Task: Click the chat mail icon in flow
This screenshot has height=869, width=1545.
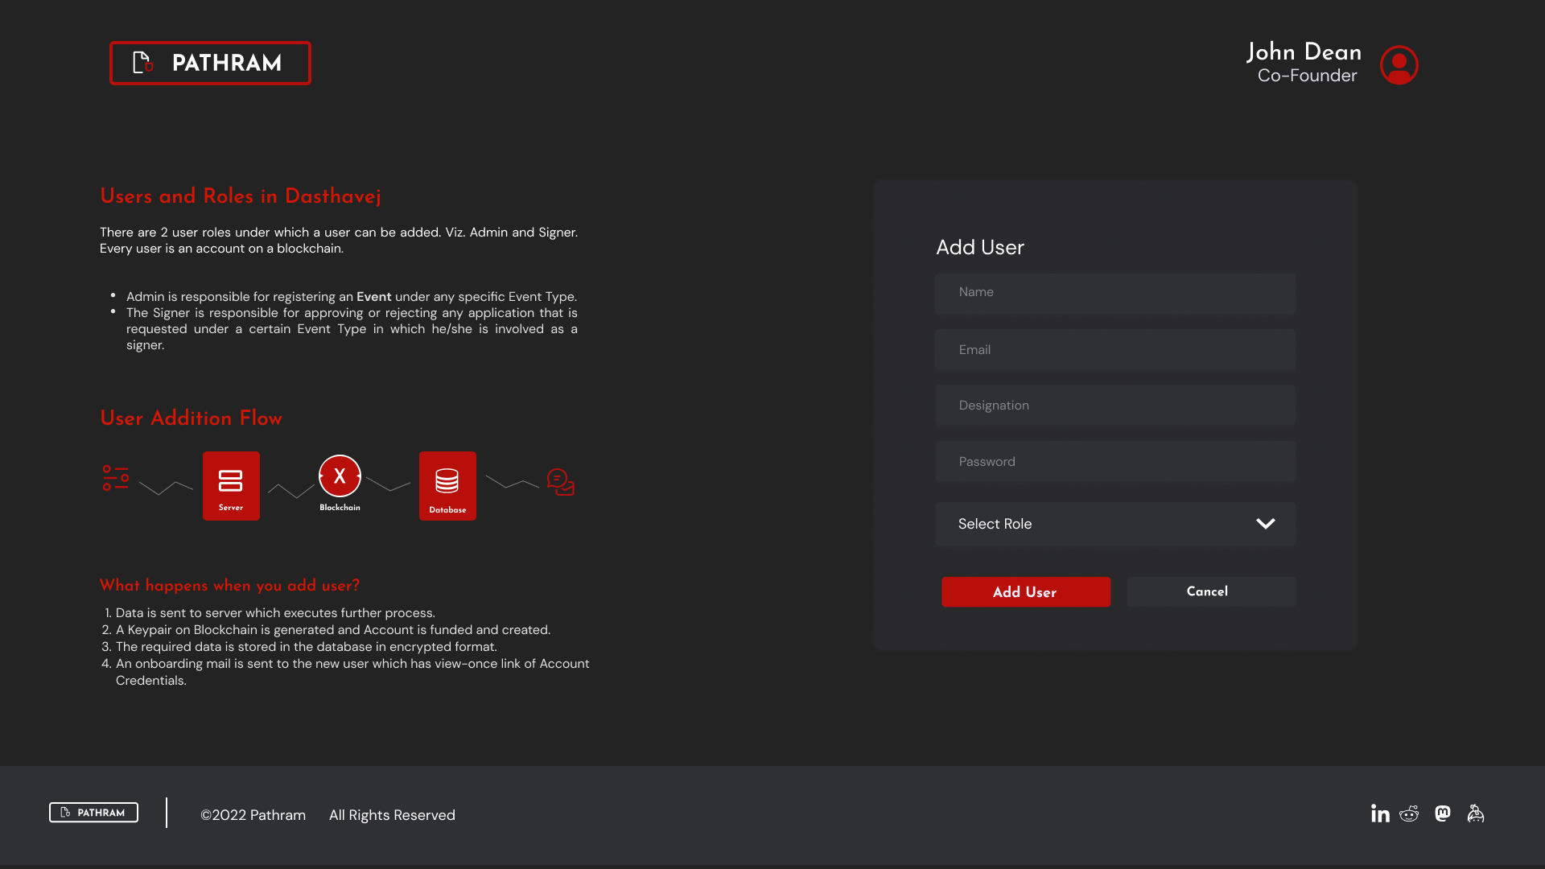Action: (x=561, y=482)
